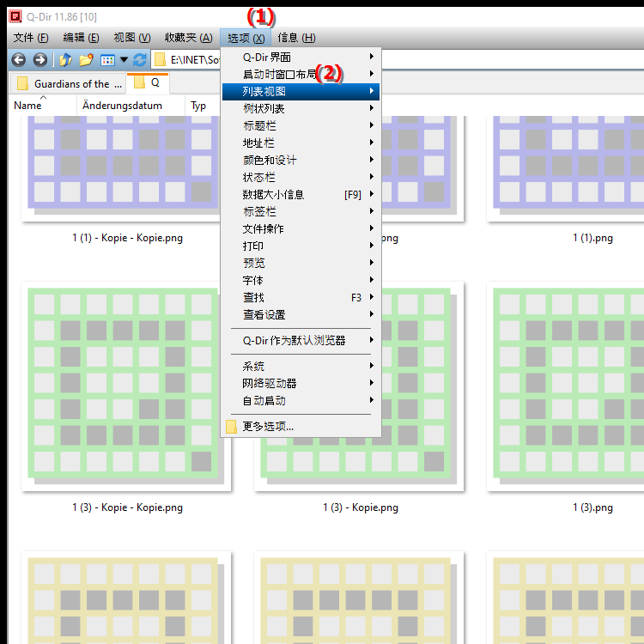Sort by the Typ column header
This screenshot has width=644, height=644.
[x=198, y=106]
